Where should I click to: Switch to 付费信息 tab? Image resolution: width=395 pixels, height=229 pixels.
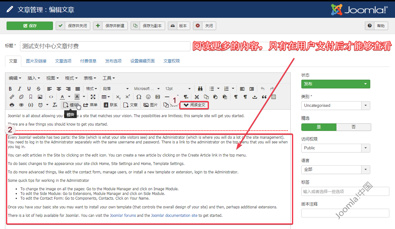(x=88, y=61)
